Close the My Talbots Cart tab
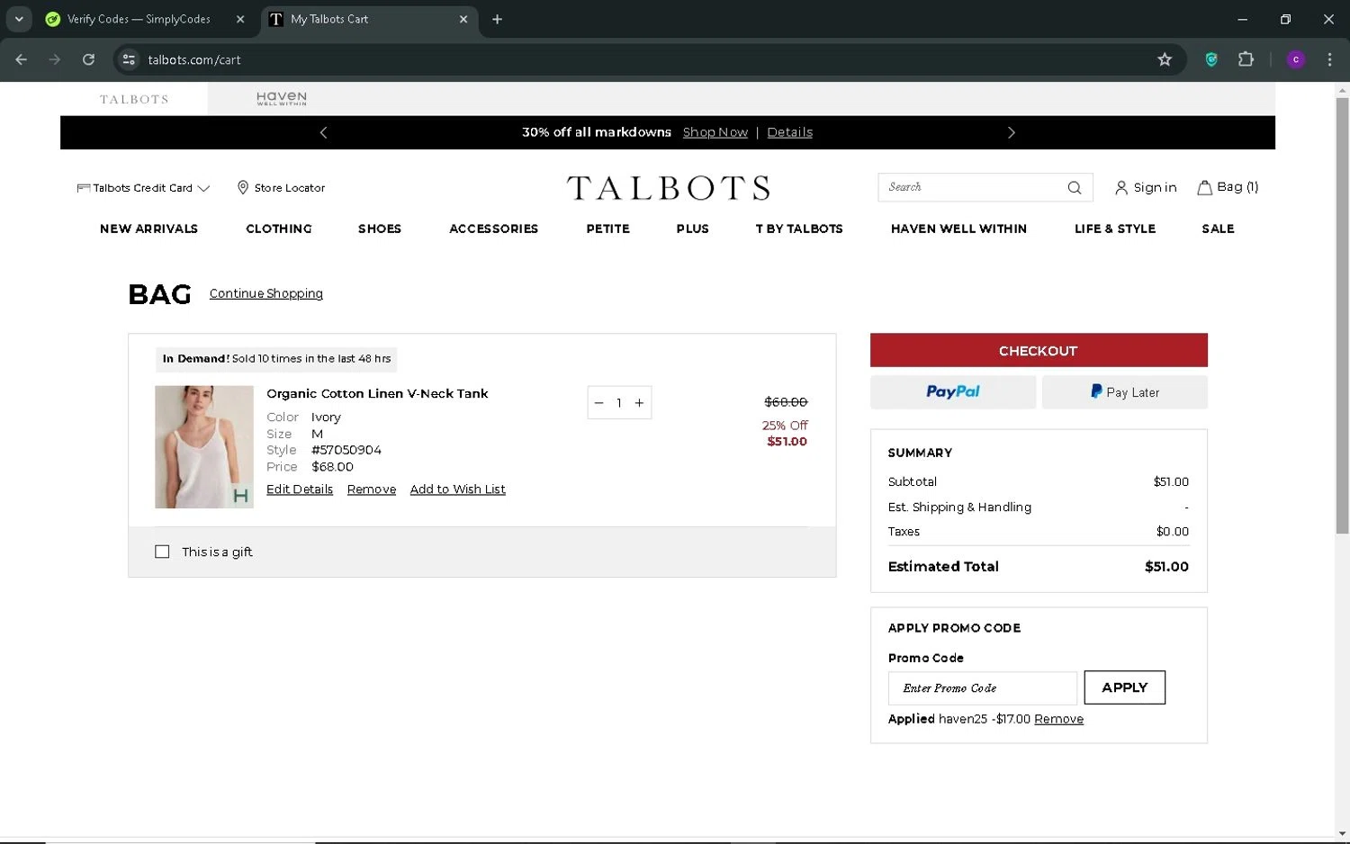 pyautogui.click(x=463, y=19)
